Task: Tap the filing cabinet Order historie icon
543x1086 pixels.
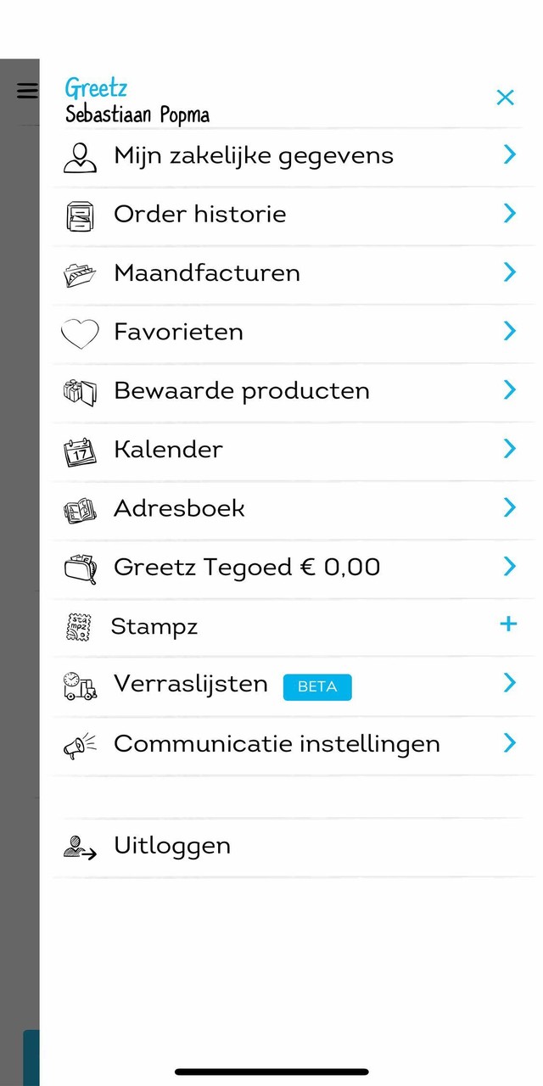Action: click(80, 216)
